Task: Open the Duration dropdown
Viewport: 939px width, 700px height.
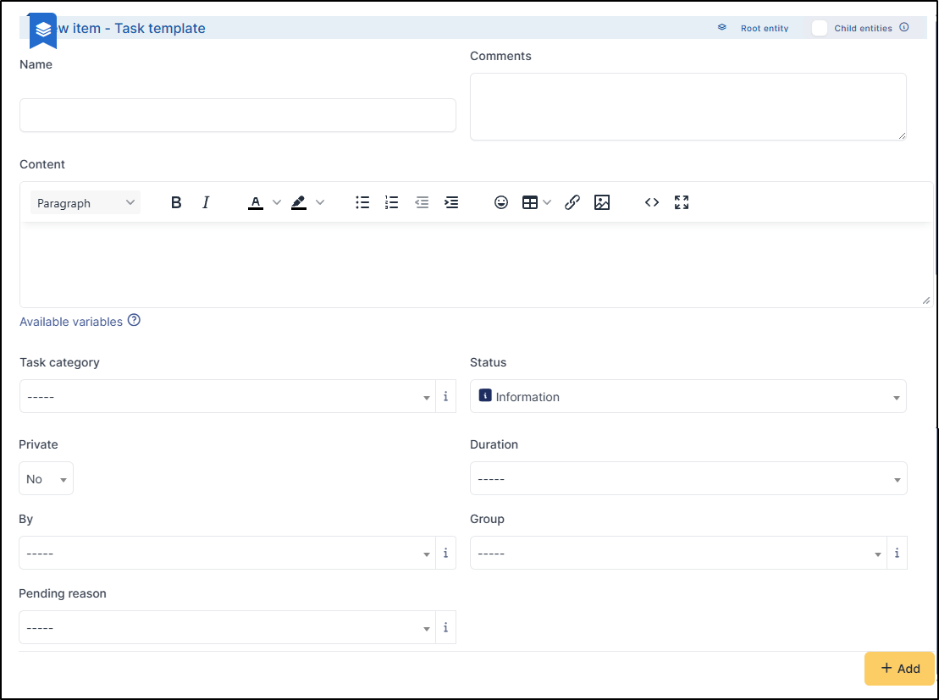Action: click(x=688, y=479)
